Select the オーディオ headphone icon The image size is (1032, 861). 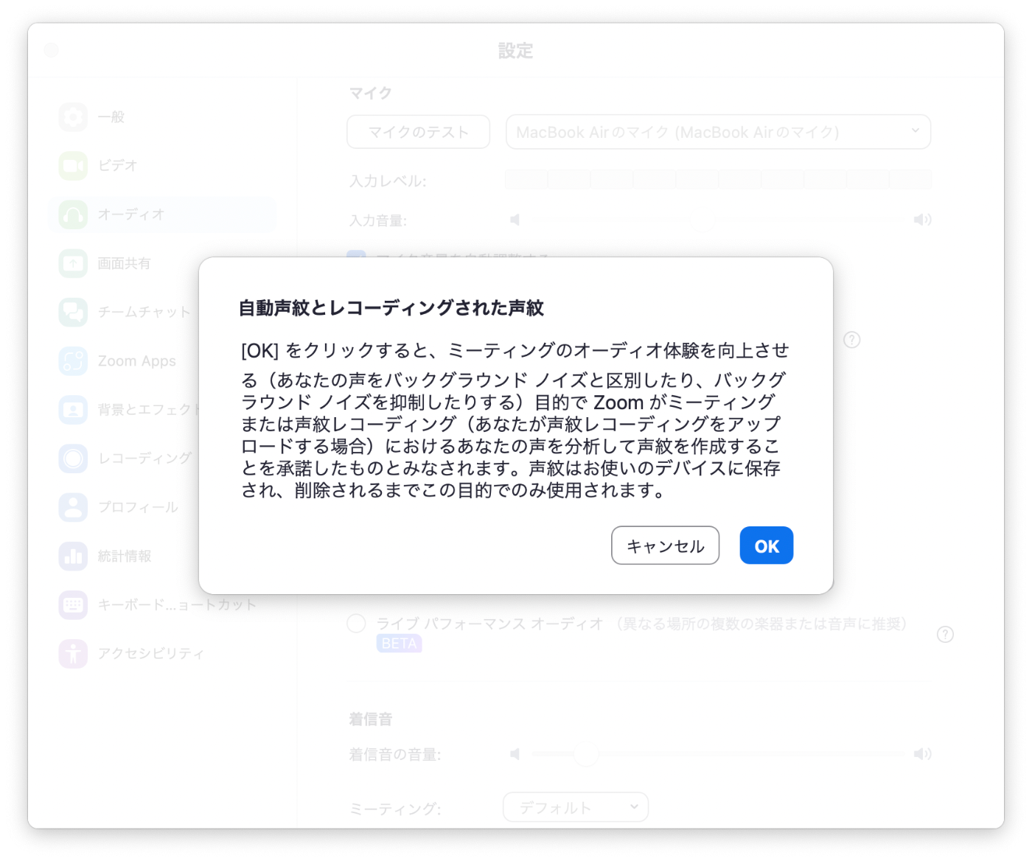click(x=73, y=215)
